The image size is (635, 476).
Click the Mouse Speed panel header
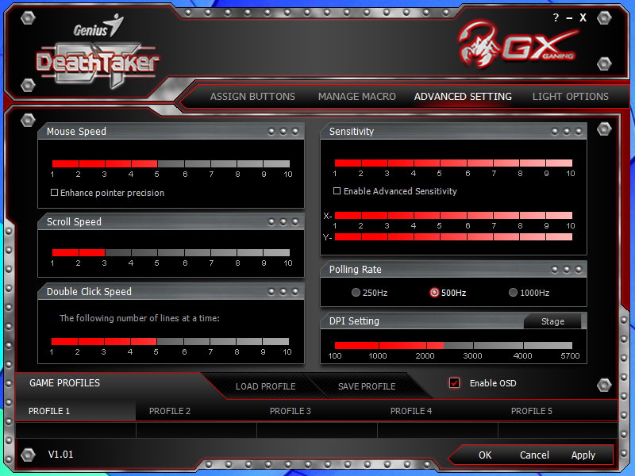tap(171, 131)
